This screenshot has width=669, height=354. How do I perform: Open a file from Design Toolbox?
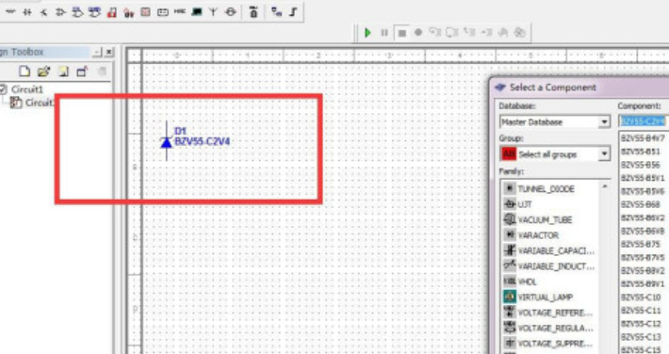(43, 72)
